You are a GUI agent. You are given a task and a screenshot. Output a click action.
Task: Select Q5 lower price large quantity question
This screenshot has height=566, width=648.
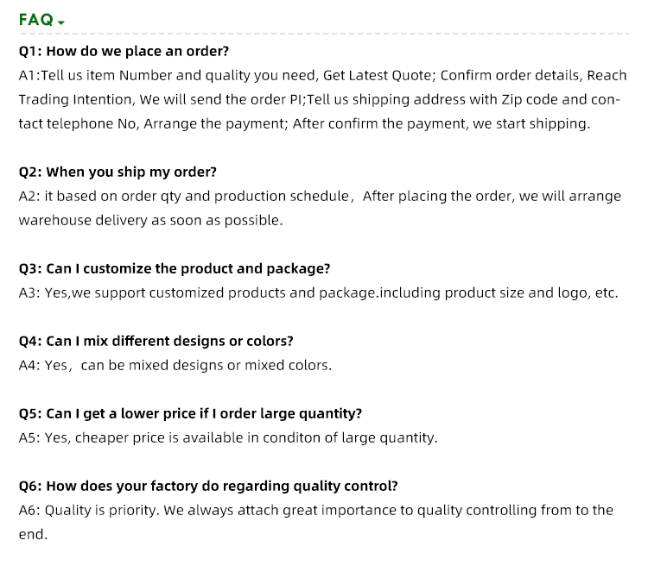190,413
